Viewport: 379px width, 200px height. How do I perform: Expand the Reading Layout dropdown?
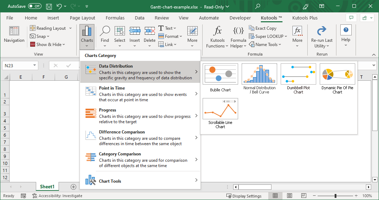[70, 28]
